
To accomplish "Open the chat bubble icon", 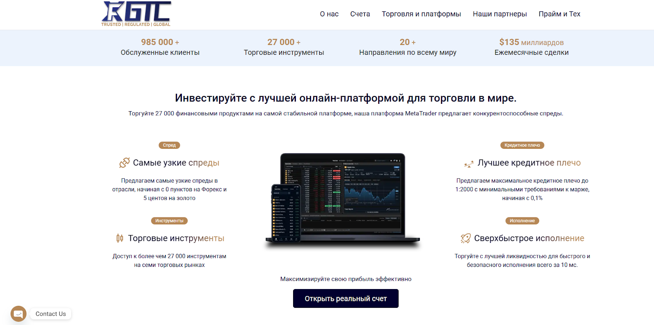I will point(18,314).
